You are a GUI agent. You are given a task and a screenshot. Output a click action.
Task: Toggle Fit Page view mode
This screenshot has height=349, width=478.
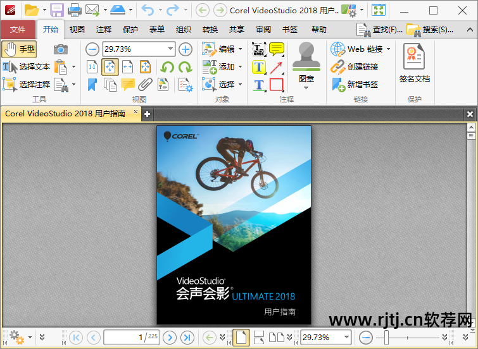coord(110,66)
